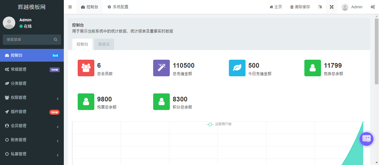Click the blue 今日充值金额 leaf icon
The width and height of the screenshot is (379, 165).
237,68
